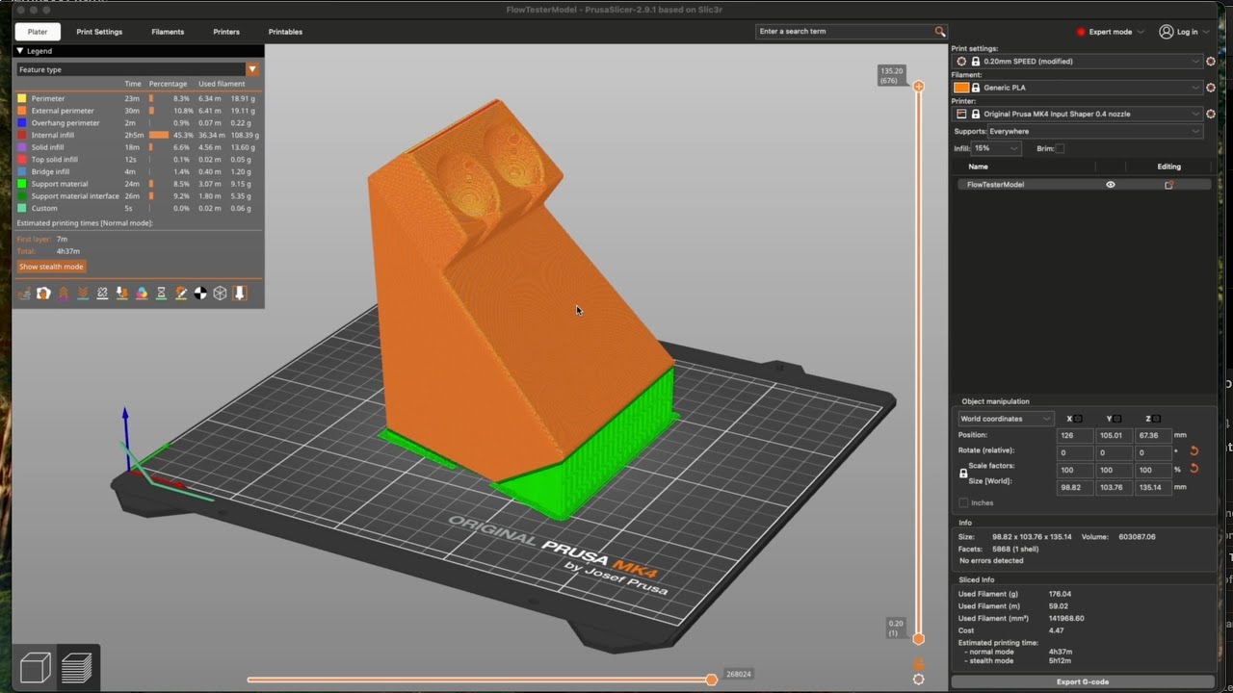Switch to 3D editor view cube icon
Screen dimensions: 1233x693
tap(36, 667)
